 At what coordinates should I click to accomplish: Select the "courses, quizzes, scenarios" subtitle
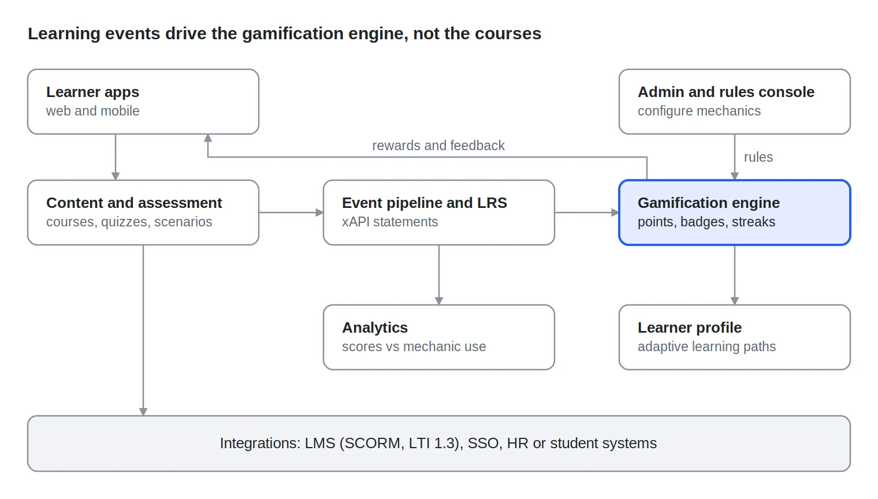[x=129, y=222]
